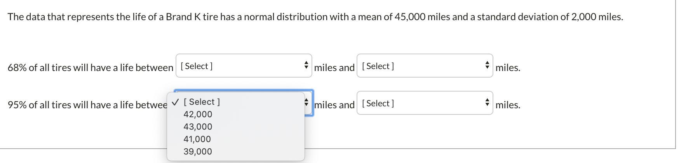Select the [Select] placeholder option in the list
Image resolution: width=700 pixels, height=163 pixels.
click(202, 102)
